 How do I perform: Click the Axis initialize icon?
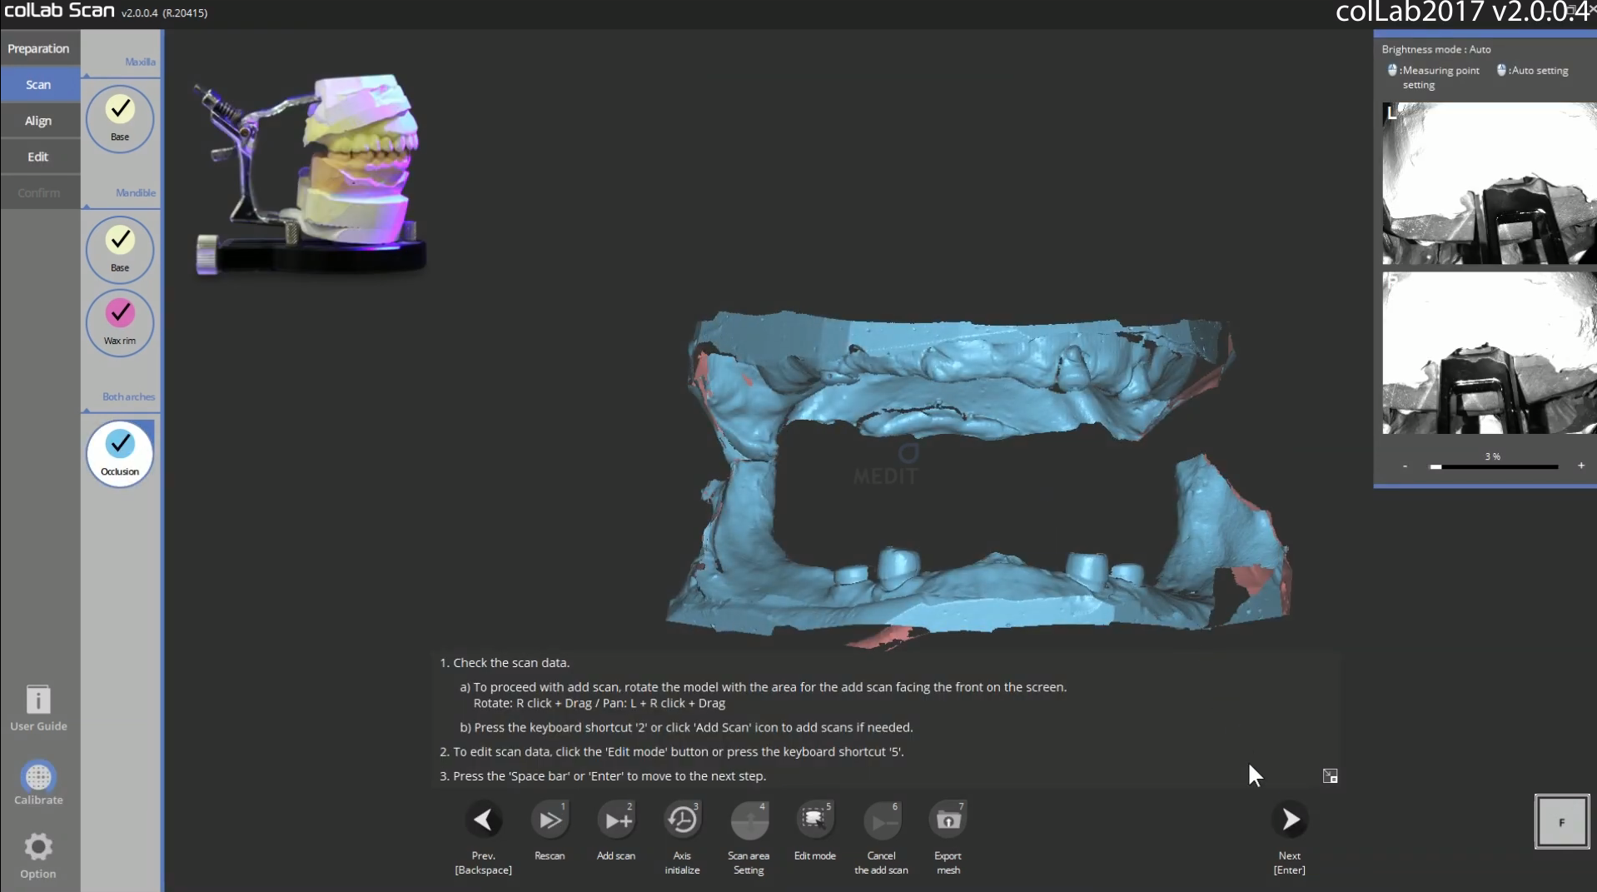pos(683,820)
